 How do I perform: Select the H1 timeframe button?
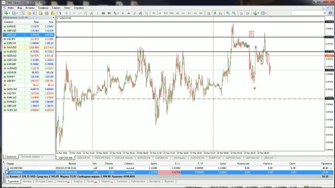(x=177, y=13)
